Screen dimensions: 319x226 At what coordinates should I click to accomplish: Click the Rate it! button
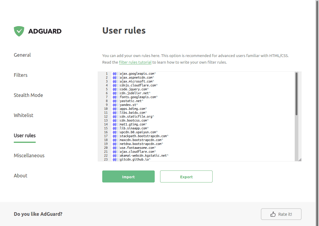pos(281,214)
